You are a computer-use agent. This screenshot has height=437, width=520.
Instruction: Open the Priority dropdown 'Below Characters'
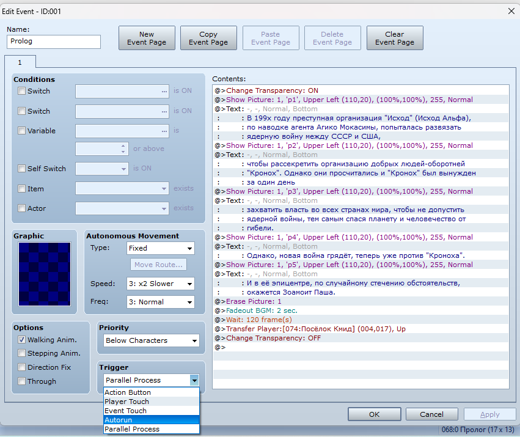(x=152, y=340)
